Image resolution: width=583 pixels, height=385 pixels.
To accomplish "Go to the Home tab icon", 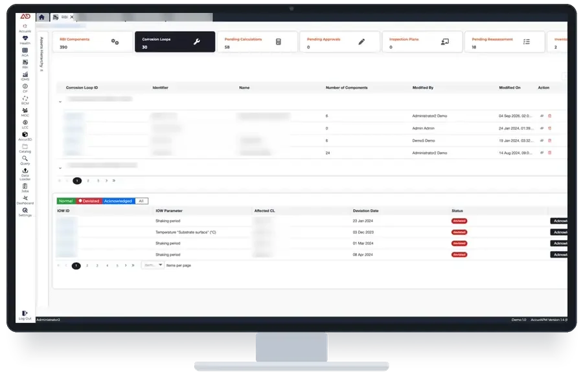I will (41, 17).
